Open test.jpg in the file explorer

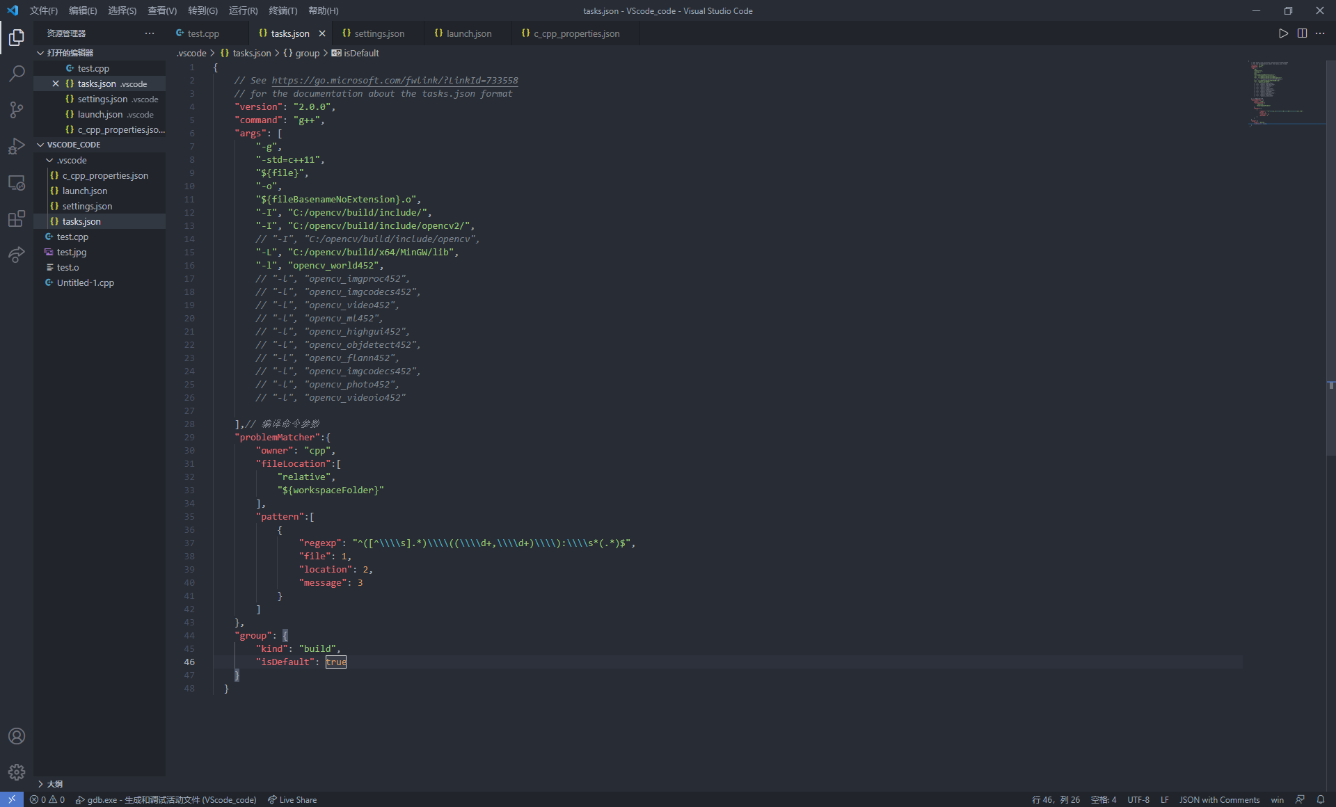(72, 252)
